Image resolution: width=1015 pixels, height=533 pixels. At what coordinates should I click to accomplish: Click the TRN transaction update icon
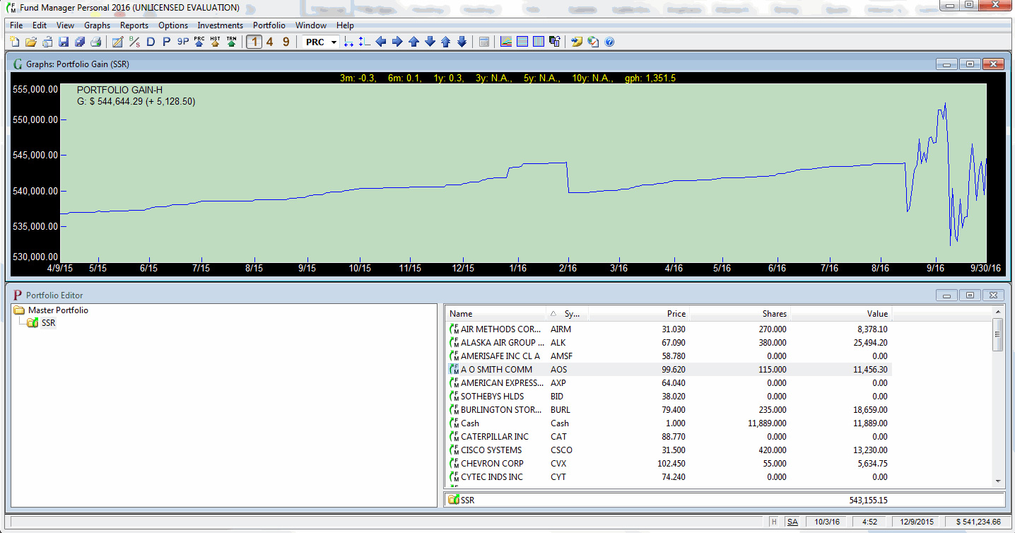[231, 41]
